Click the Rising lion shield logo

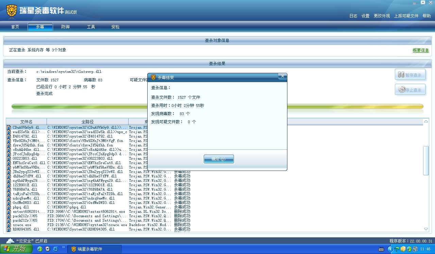coord(12,11)
